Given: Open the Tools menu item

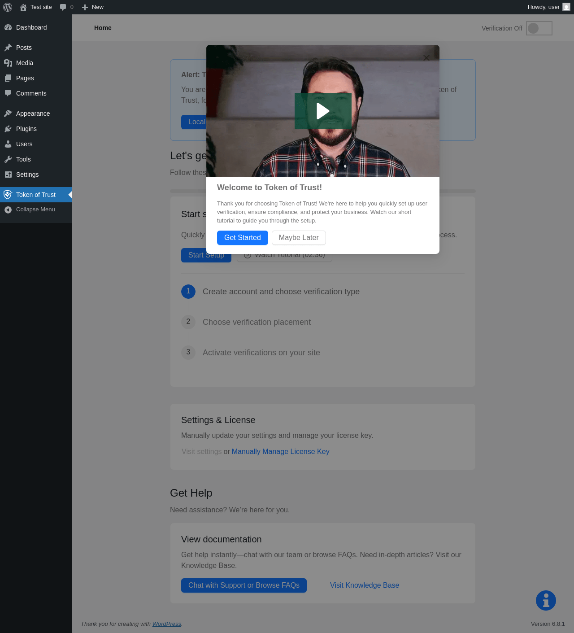Looking at the screenshot, I should (x=23, y=159).
